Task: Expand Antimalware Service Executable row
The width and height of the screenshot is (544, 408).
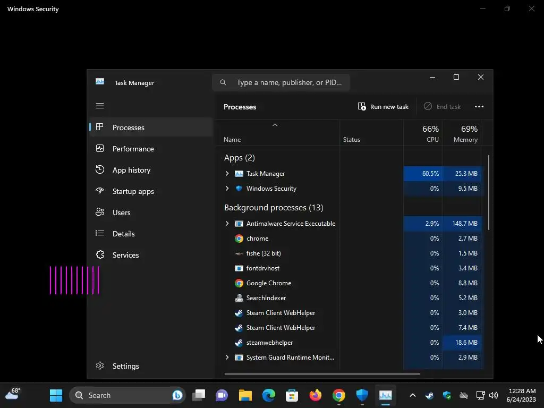Action: 227,224
